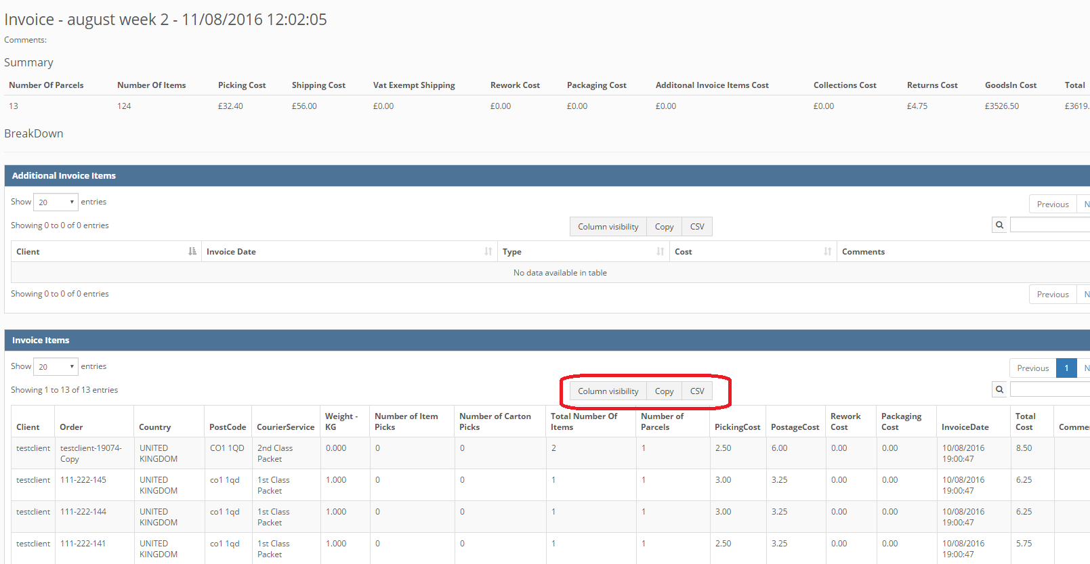Screen dimensions: 1090x564
Task: Click Additional Invoice Items panel header
Action: tap(547, 175)
